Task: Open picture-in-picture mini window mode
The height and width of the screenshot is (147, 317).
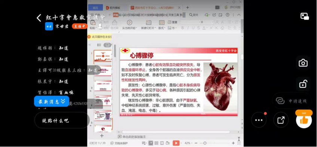Action: (x=305, y=16)
